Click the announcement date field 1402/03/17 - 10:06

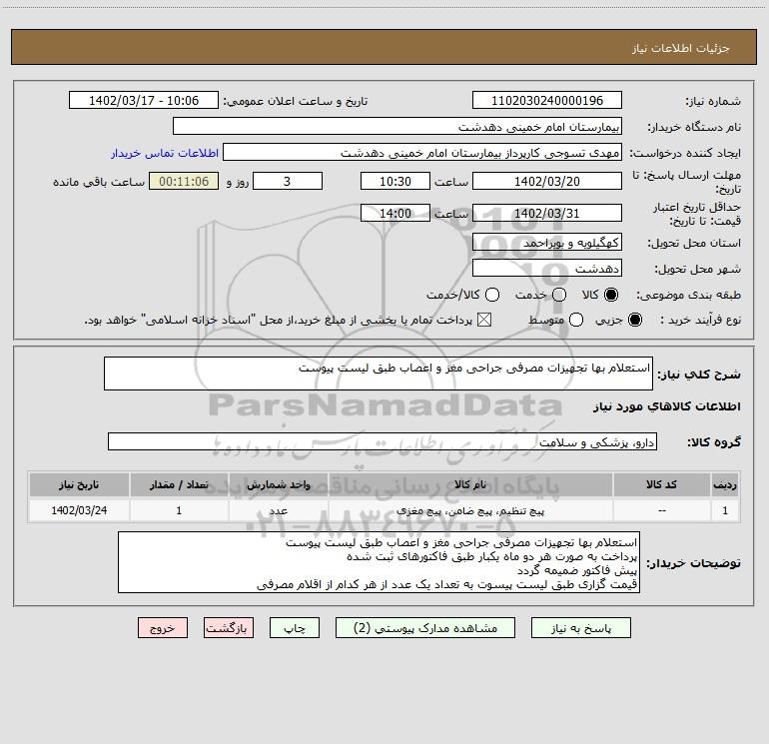tap(144, 100)
